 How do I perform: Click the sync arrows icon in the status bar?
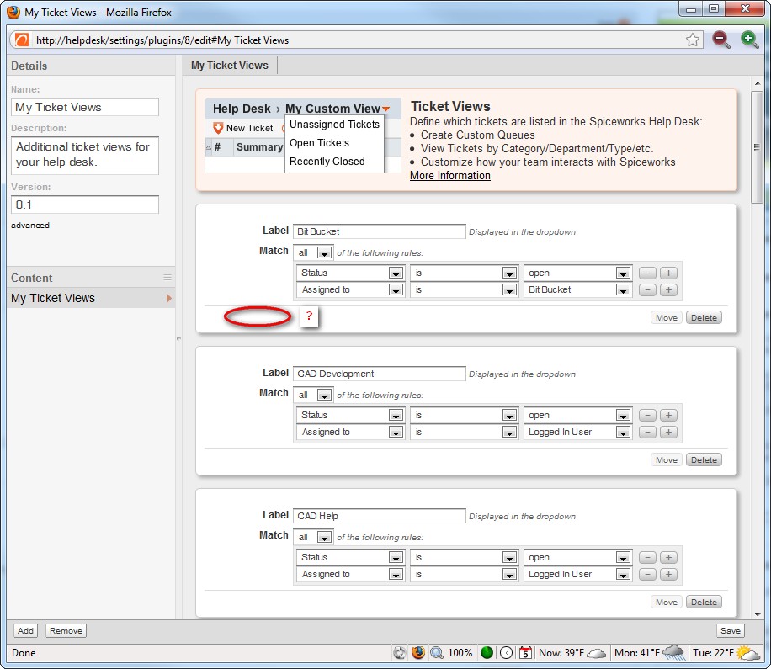(x=400, y=652)
